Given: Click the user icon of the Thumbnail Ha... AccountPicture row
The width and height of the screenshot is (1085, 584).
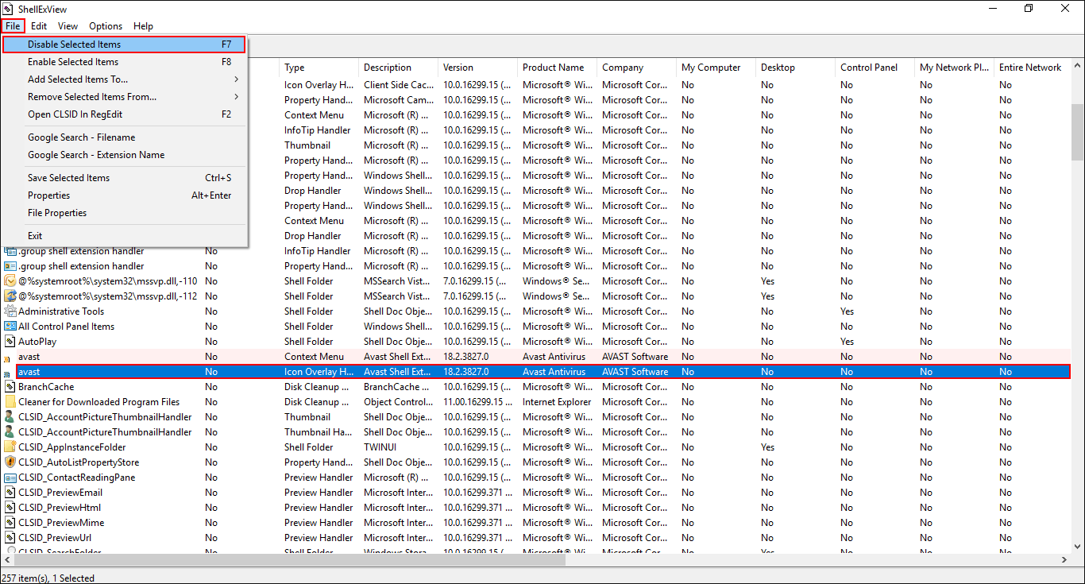Looking at the screenshot, I should (10, 432).
